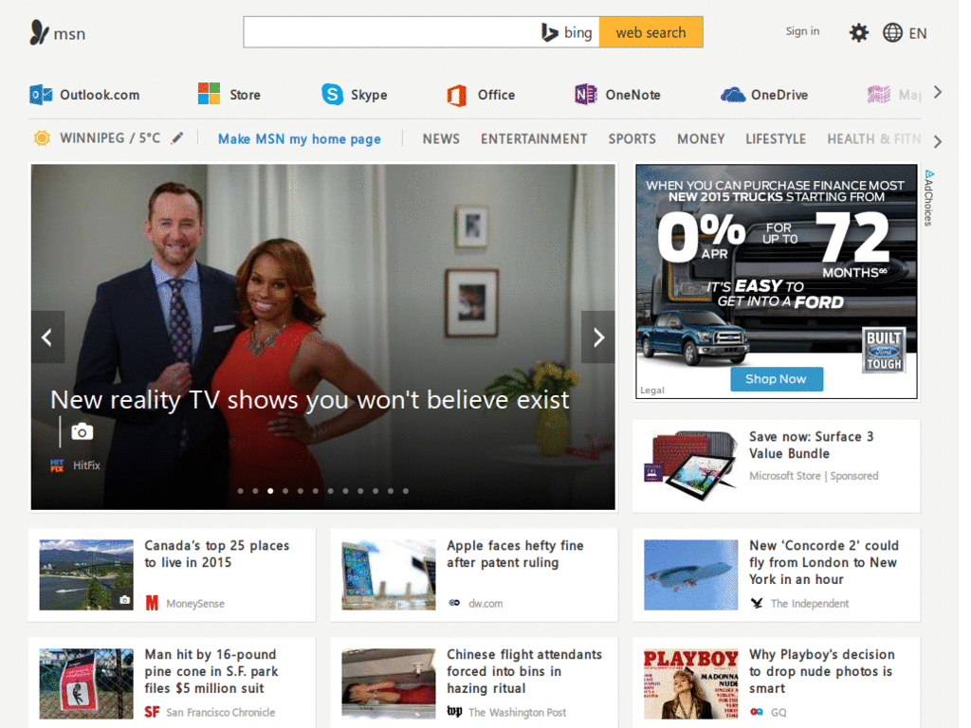Click the MSN butterfly logo
The width and height of the screenshot is (971, 728).
40,33
